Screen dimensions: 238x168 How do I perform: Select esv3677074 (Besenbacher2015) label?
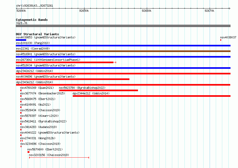coord(43,93)
